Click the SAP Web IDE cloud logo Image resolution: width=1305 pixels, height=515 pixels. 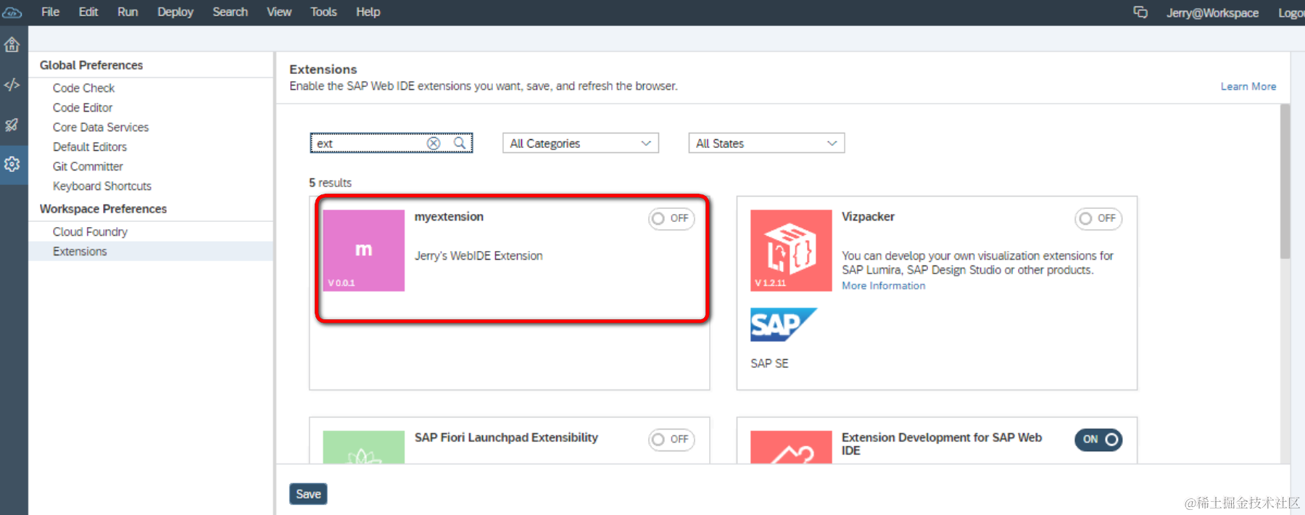pyautogui.click(x=12, y=12)
